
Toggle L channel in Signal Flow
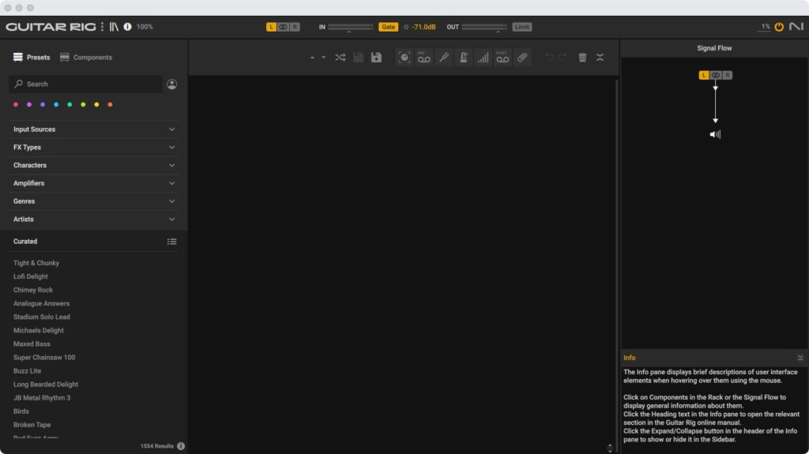coord(704,75)
